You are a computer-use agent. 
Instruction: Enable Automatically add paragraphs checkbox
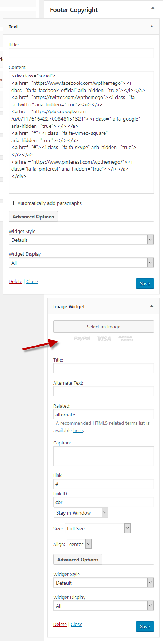tap(12, 203)
